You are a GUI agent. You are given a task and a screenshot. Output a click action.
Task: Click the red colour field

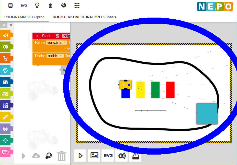point(170,90)
